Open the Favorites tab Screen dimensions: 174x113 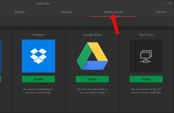67,12
